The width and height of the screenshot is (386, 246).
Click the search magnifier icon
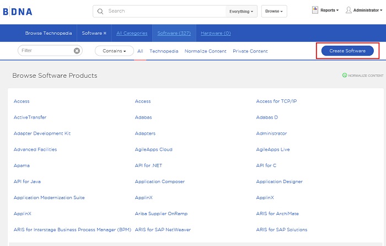tap(100, 12)
